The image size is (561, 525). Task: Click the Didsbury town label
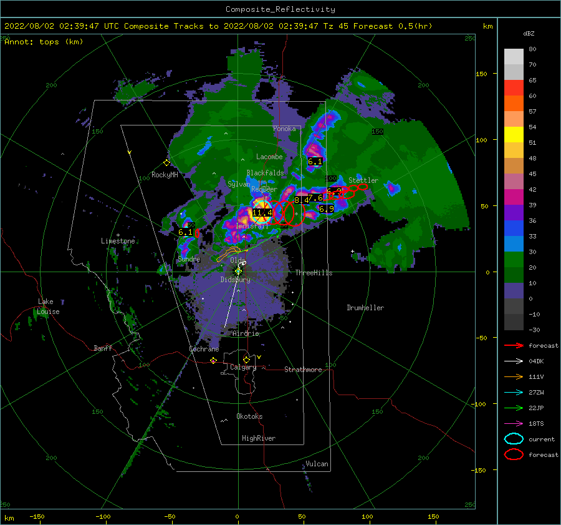click(x=236, y=280)
